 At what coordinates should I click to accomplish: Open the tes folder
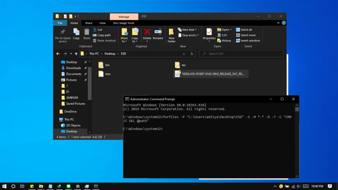click(x=180, y=65)
